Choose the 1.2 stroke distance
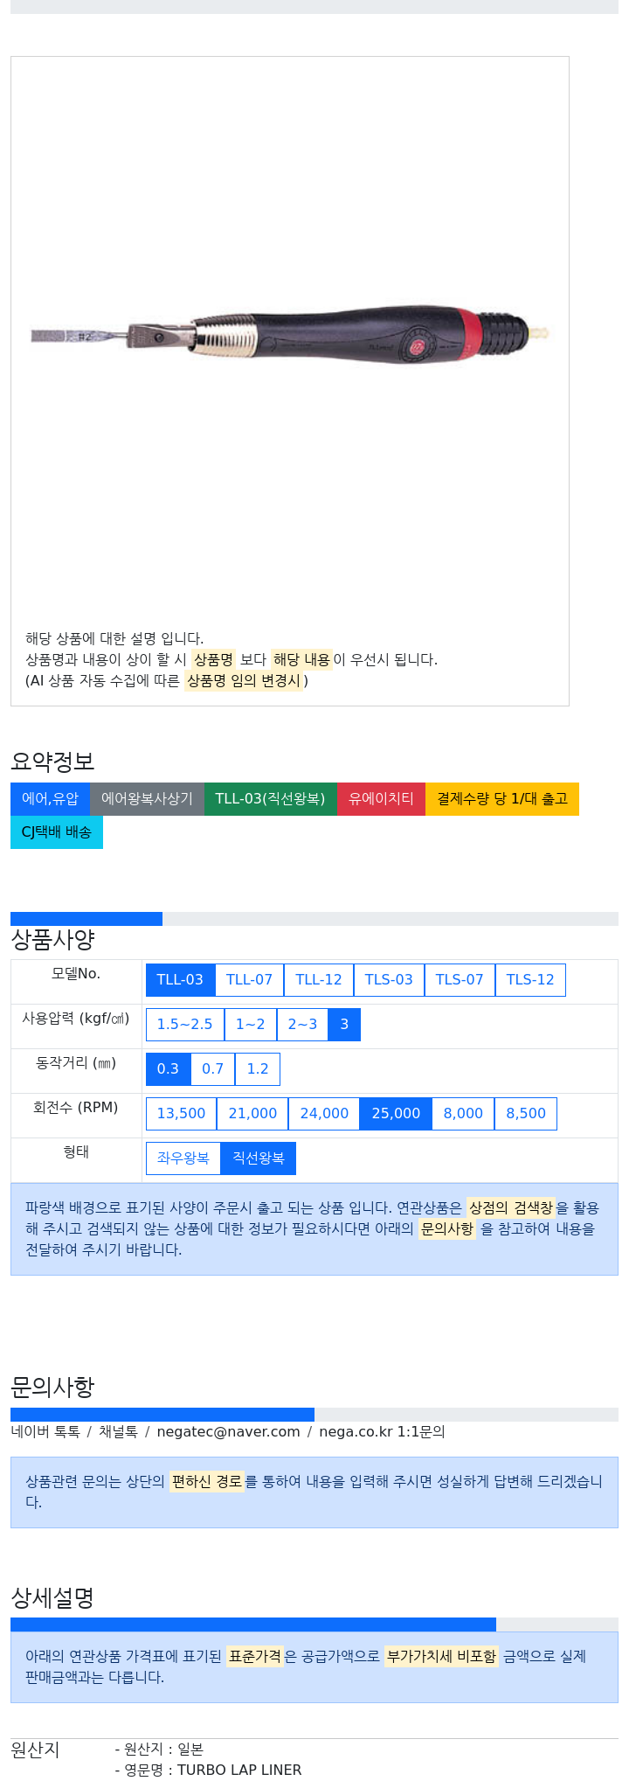The width and height of the screenshot is (629, 1781). point(258,1068)
